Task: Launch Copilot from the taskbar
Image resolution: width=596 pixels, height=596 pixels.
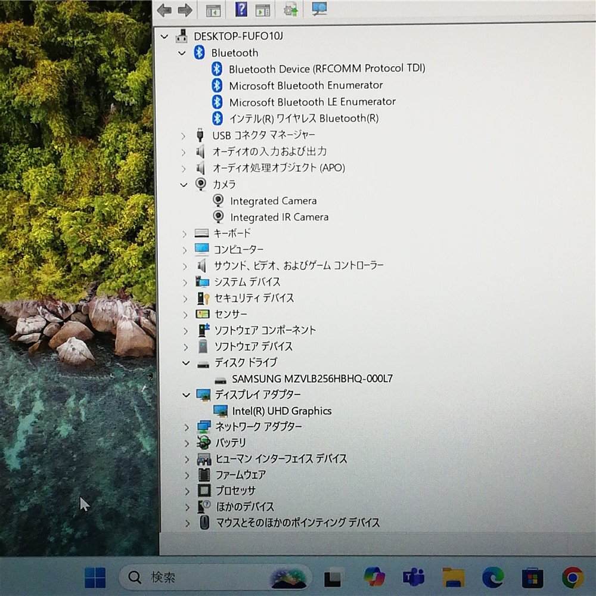Action: point(374,577)
